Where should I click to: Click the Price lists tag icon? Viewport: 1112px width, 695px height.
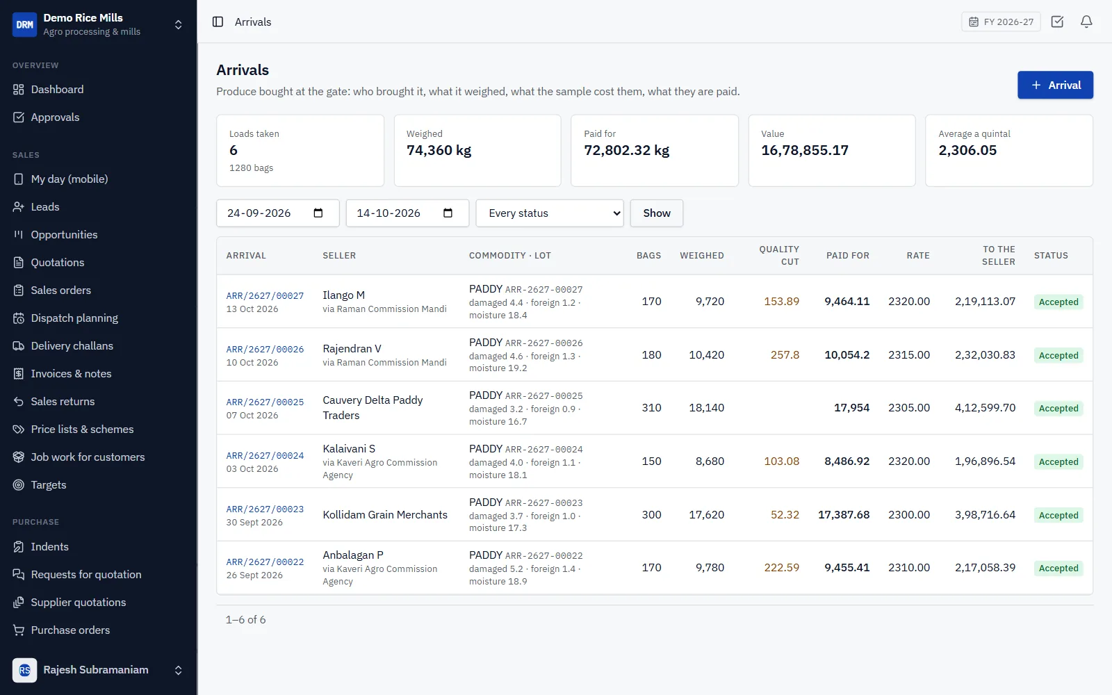[19, 430]
